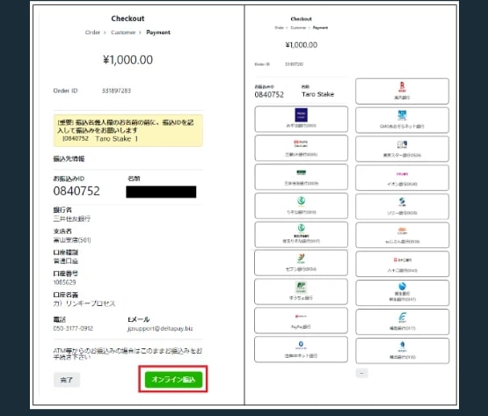The image size is (488, 416).
Task: Click the phone number 050-3177-0912
Action: click(73, 329)
